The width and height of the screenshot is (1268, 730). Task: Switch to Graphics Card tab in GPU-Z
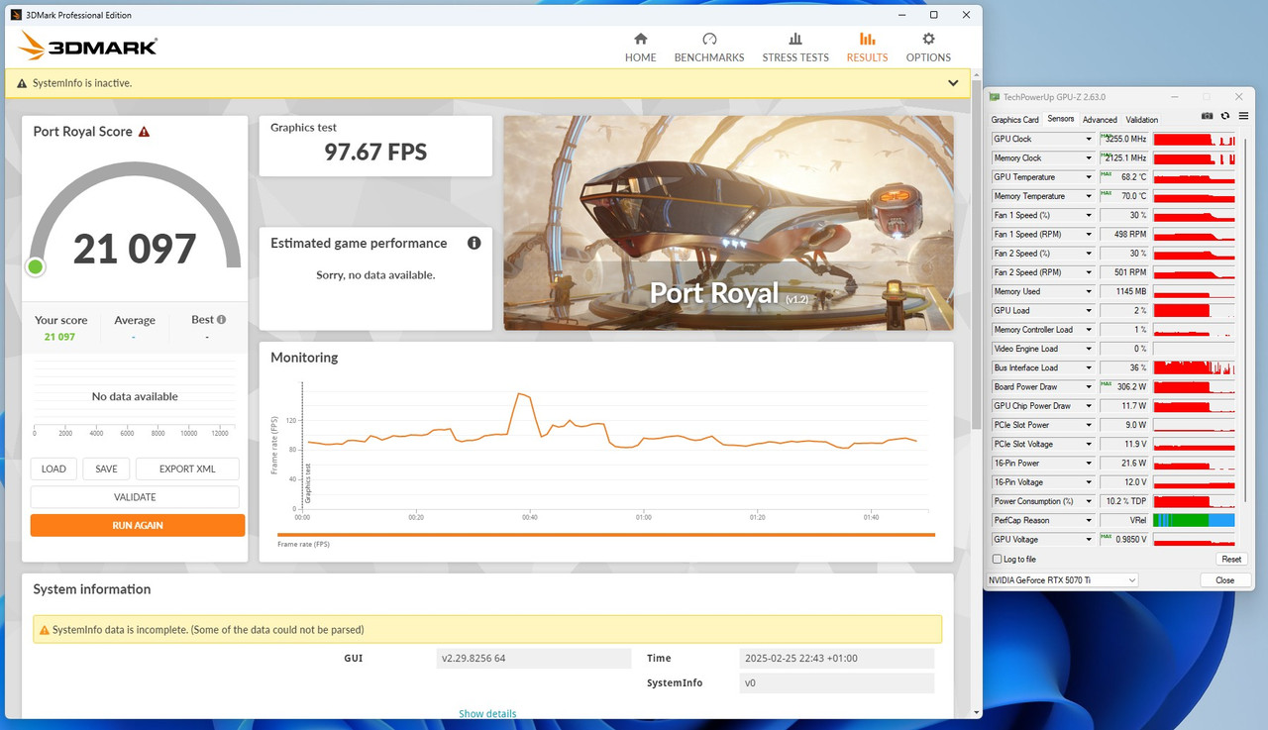tap(1014, 120)
